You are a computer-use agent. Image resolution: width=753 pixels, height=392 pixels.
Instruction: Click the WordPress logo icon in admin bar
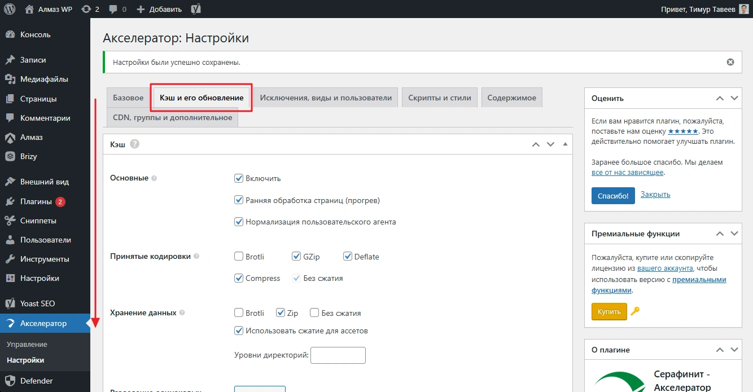pos(10,9)
